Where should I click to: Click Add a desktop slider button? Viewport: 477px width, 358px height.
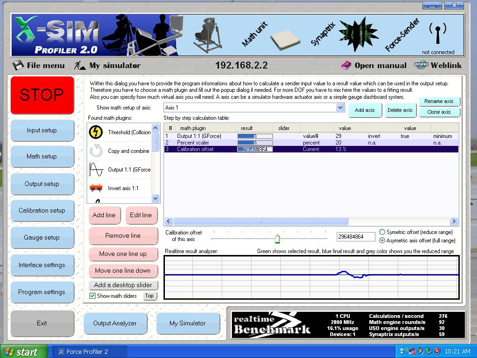[x=123, y=285]
